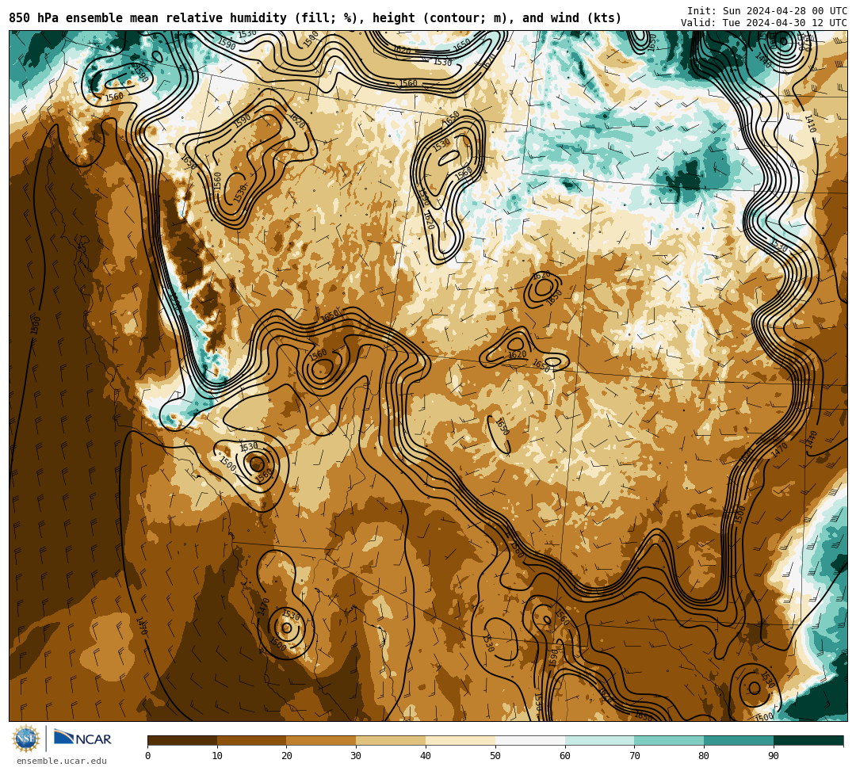Select the 40-50% cream colorbar segment

point(460,740)
